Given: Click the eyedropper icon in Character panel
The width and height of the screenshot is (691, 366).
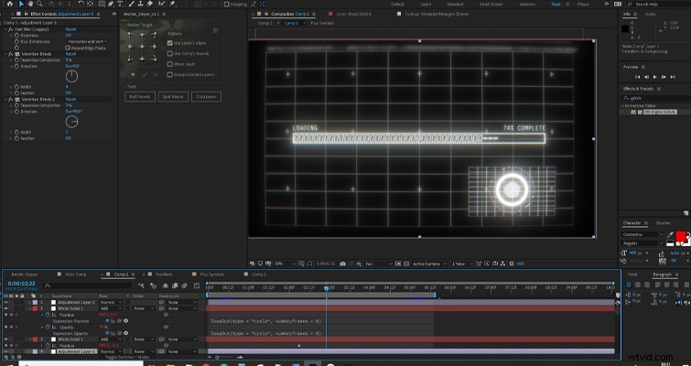Looking at the screenshot, I should click(x=670, y=235).
